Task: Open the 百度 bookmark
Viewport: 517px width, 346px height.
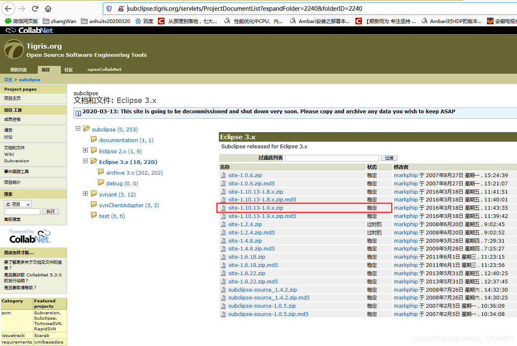Action: pyautogui.click(x=144, y=21)
